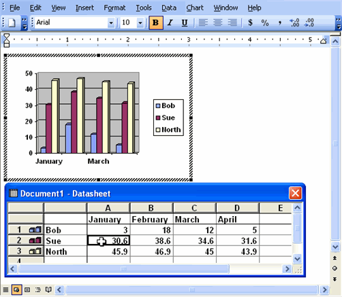The height and width of the screenshot is (297, 342).
Task: Expand formatting toolbar options at right edge
Action: [x=339, y=23]
